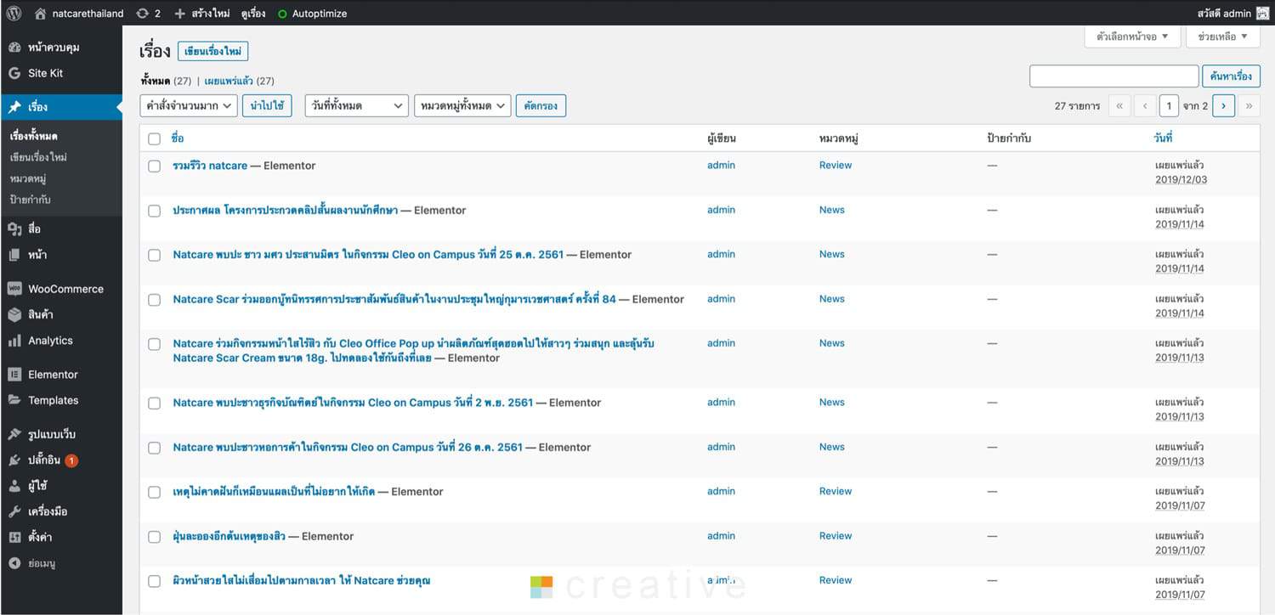Open the media library sidebar item
1275x615 pixels.
34,229
